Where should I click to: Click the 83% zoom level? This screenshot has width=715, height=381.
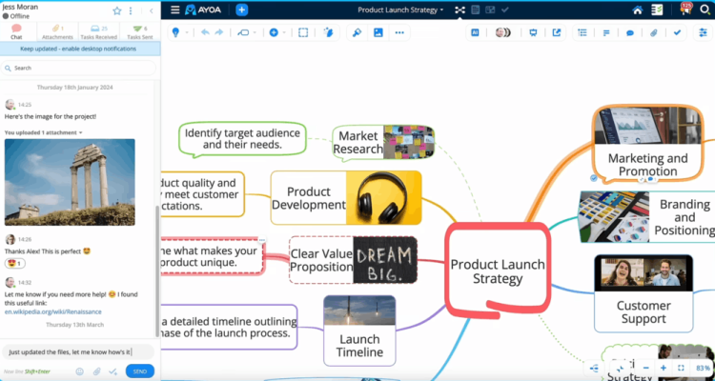pos(703,368)
